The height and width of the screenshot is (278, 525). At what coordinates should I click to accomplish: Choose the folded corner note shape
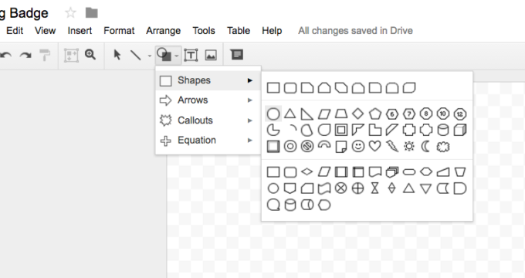[x=340, y=147]
